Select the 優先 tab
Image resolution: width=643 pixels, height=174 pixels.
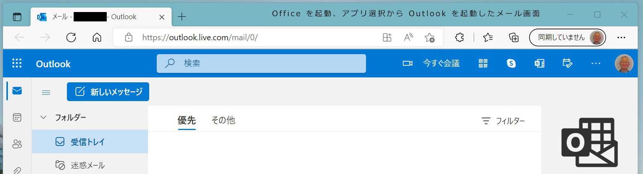[187, 120]
